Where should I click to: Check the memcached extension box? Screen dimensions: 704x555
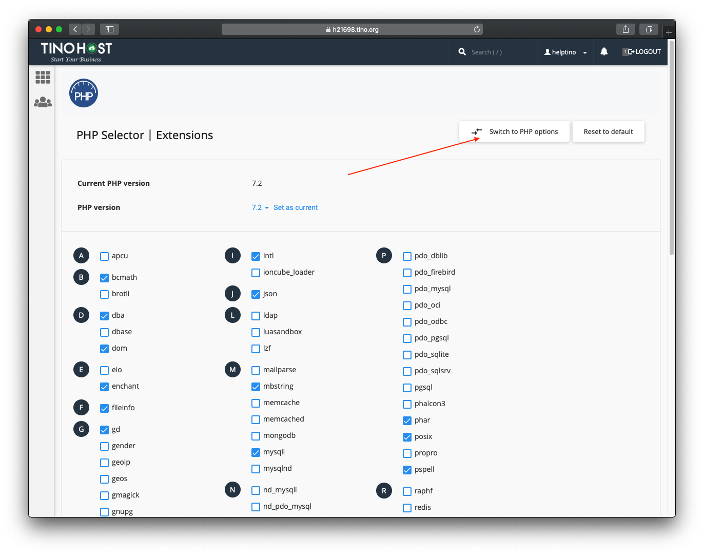point(256,419)
